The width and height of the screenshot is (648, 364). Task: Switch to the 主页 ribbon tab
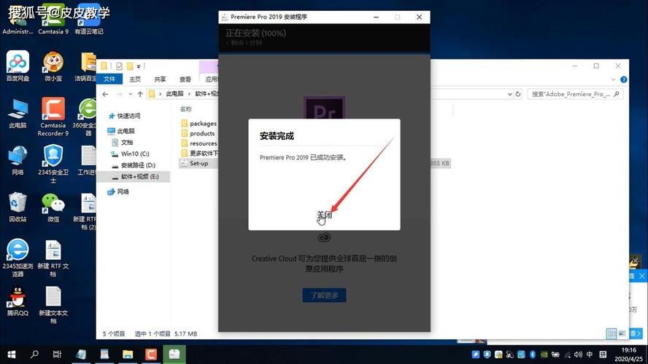point(135,79)
